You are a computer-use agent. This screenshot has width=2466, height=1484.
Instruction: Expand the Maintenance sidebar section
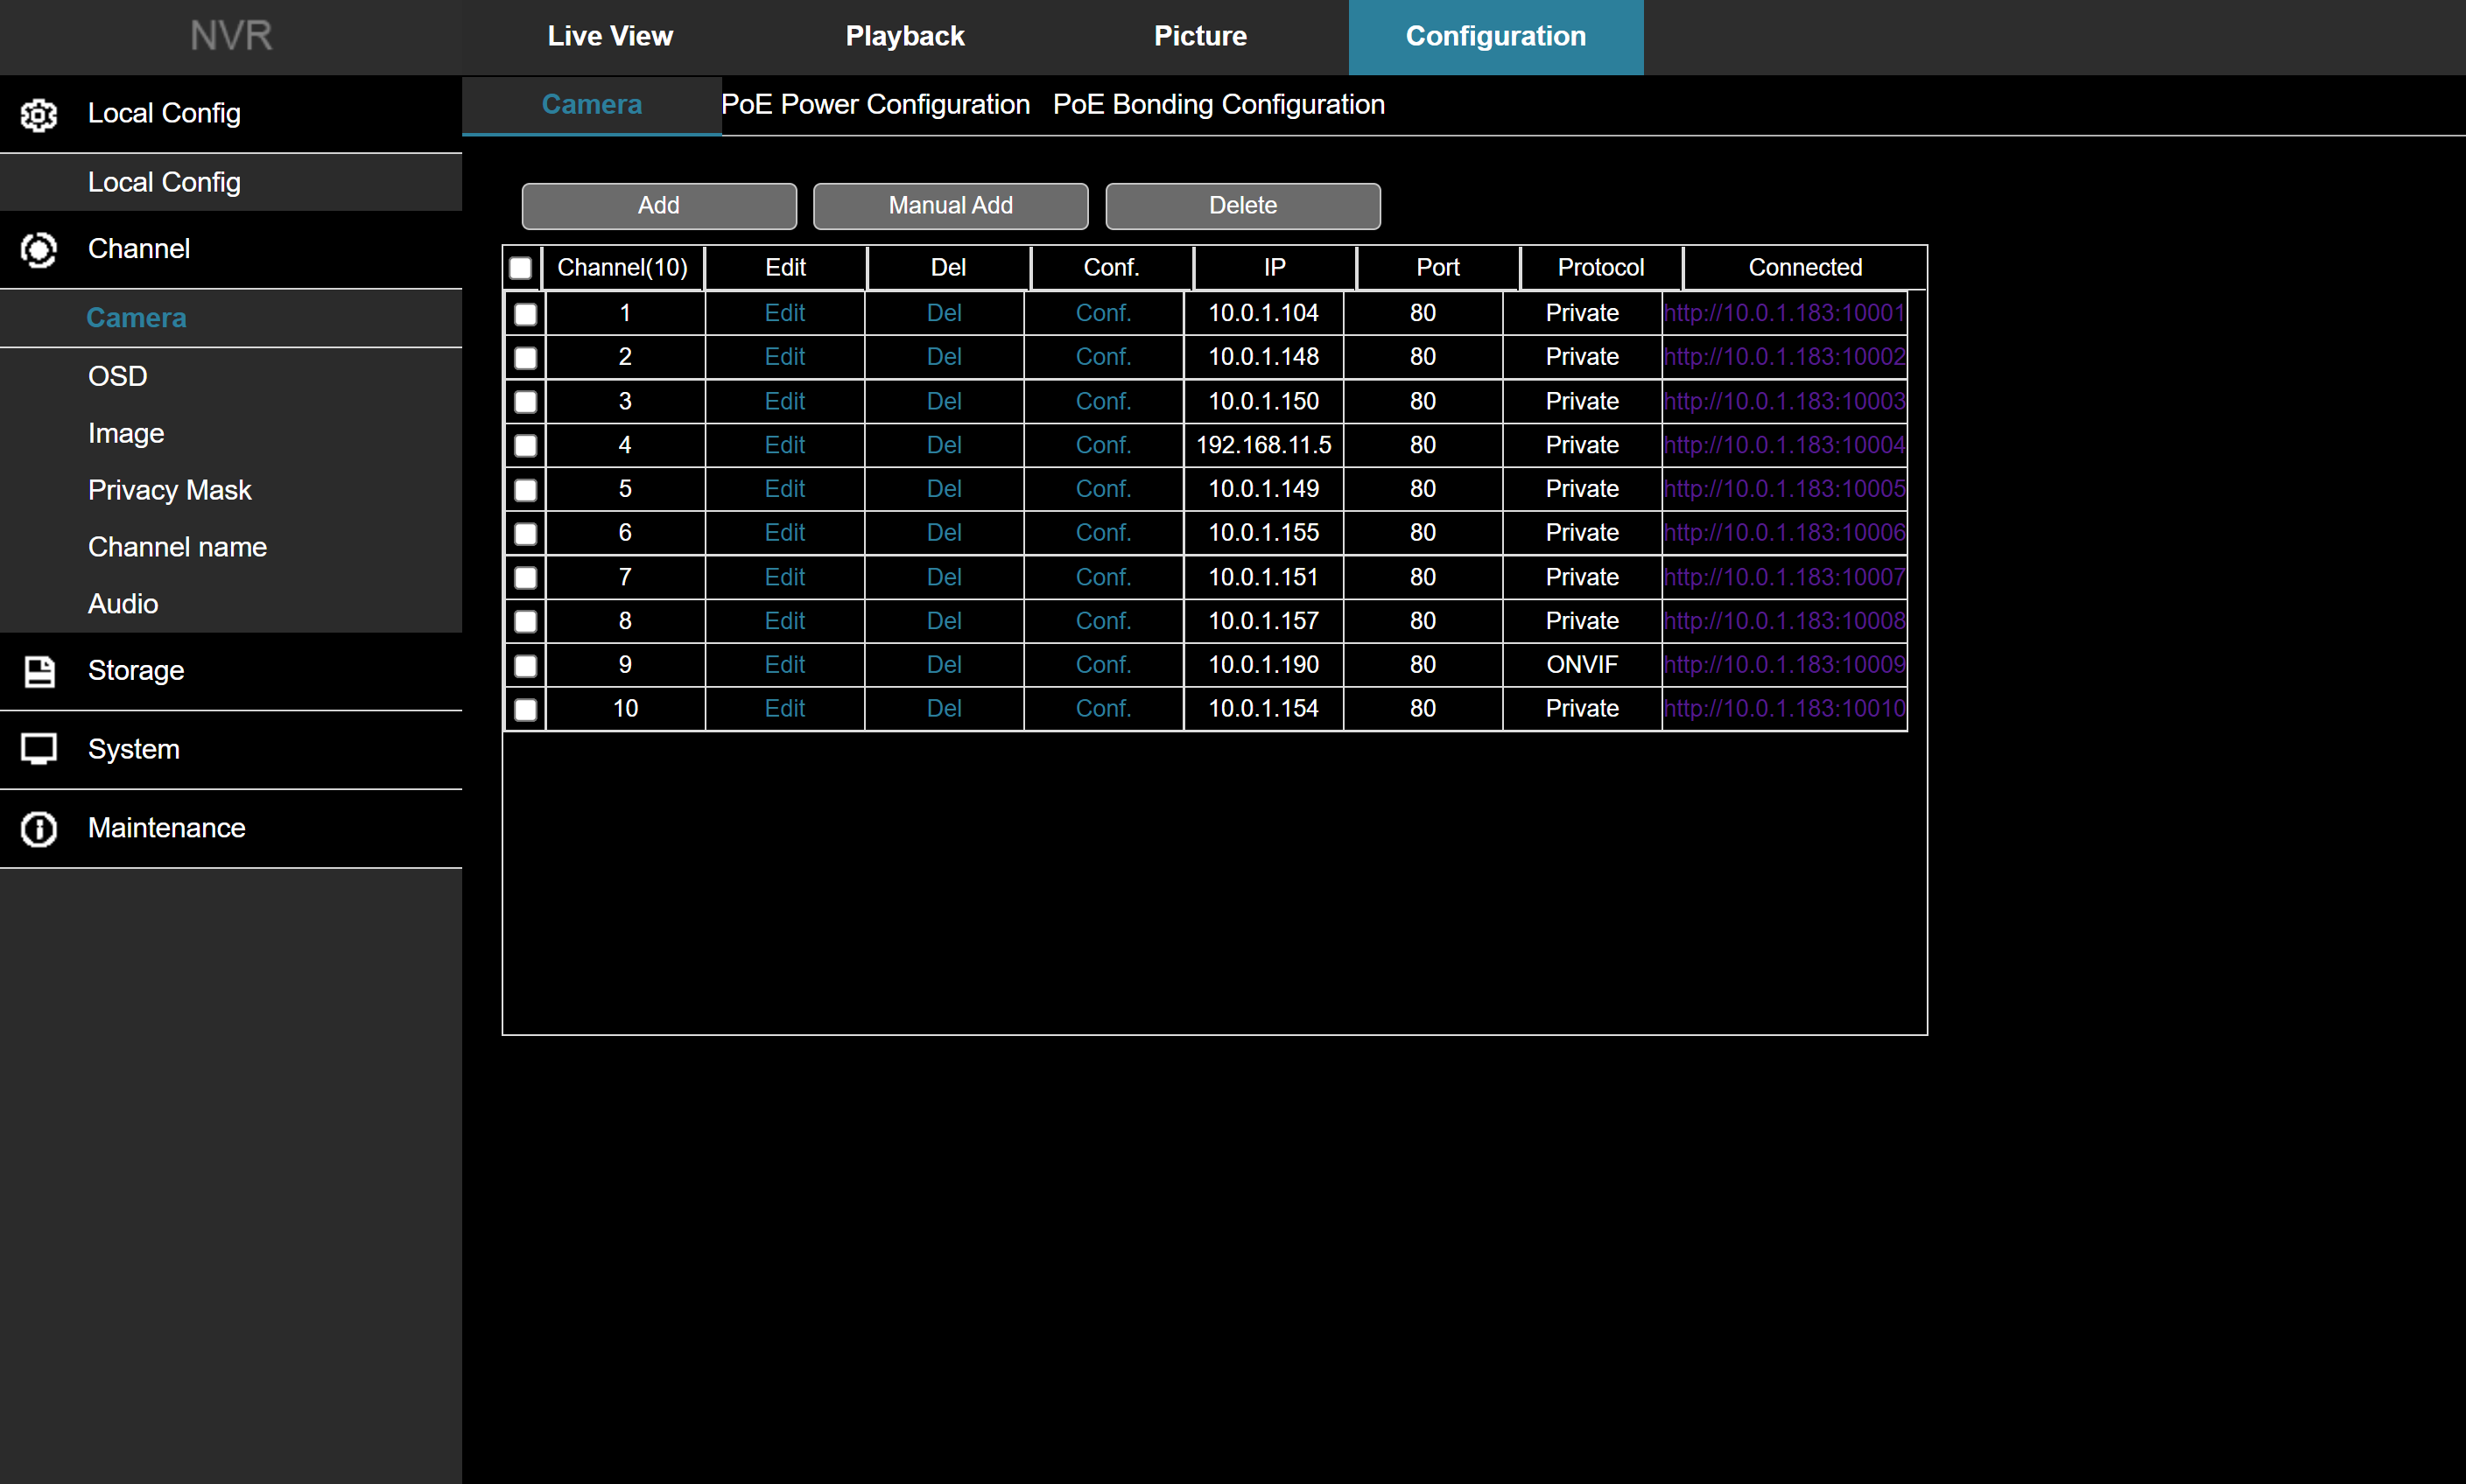166,828
